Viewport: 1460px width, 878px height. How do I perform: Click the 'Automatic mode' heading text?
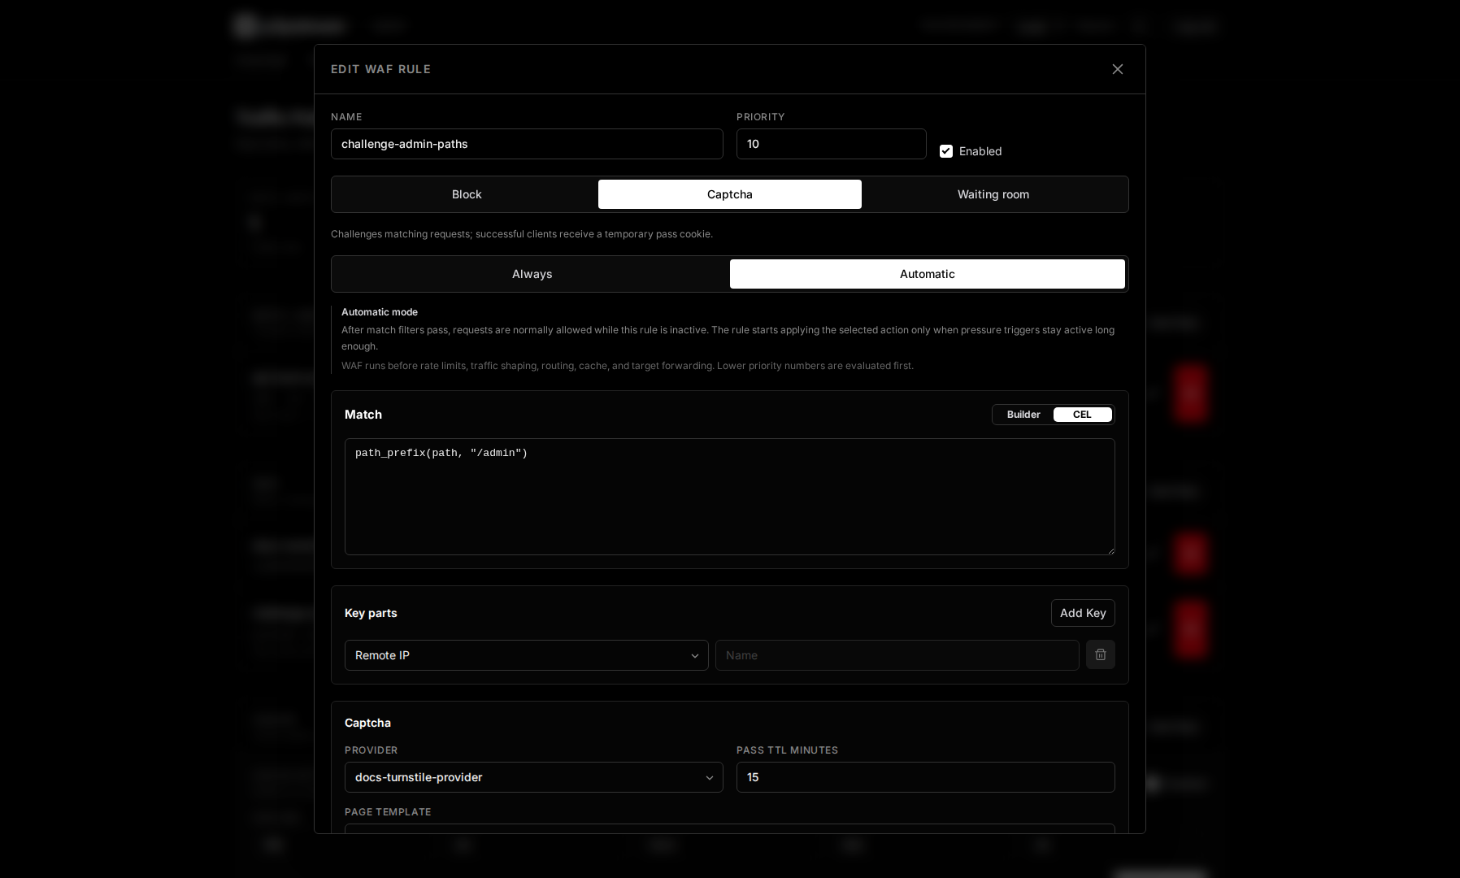click(380, 312)
